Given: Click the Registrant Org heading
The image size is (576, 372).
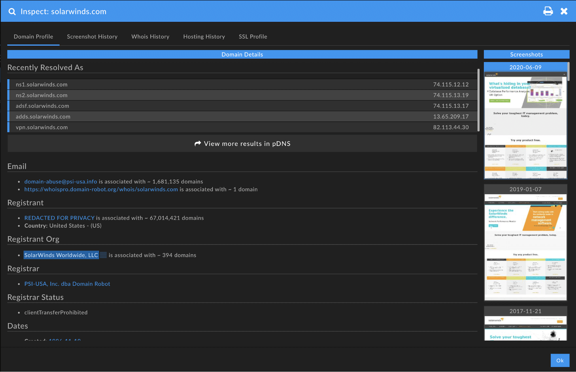Looking at the screenshot, I should (33, 239).
